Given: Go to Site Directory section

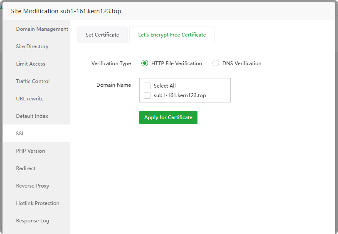Looking at the screenshot, I should (x=32, y=46).
